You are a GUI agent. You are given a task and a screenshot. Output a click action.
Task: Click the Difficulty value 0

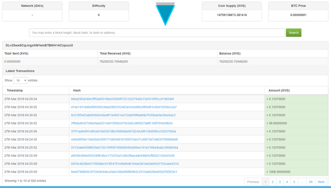point(99,15)
